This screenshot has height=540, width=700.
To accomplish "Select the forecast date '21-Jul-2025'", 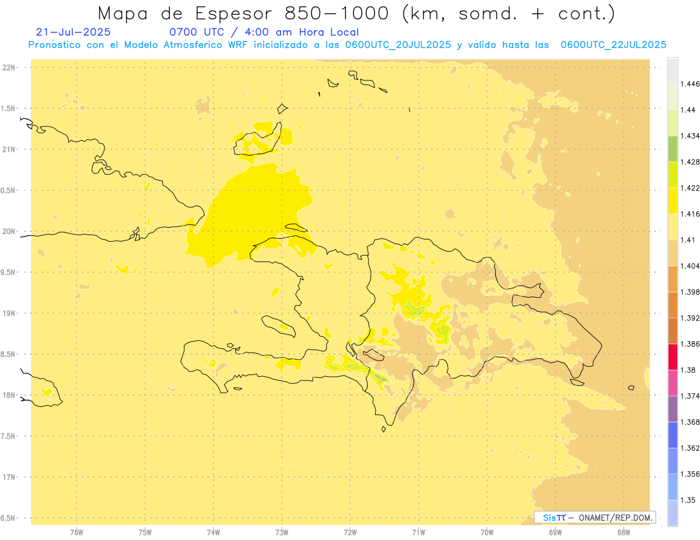I will (x=73, y=33).
